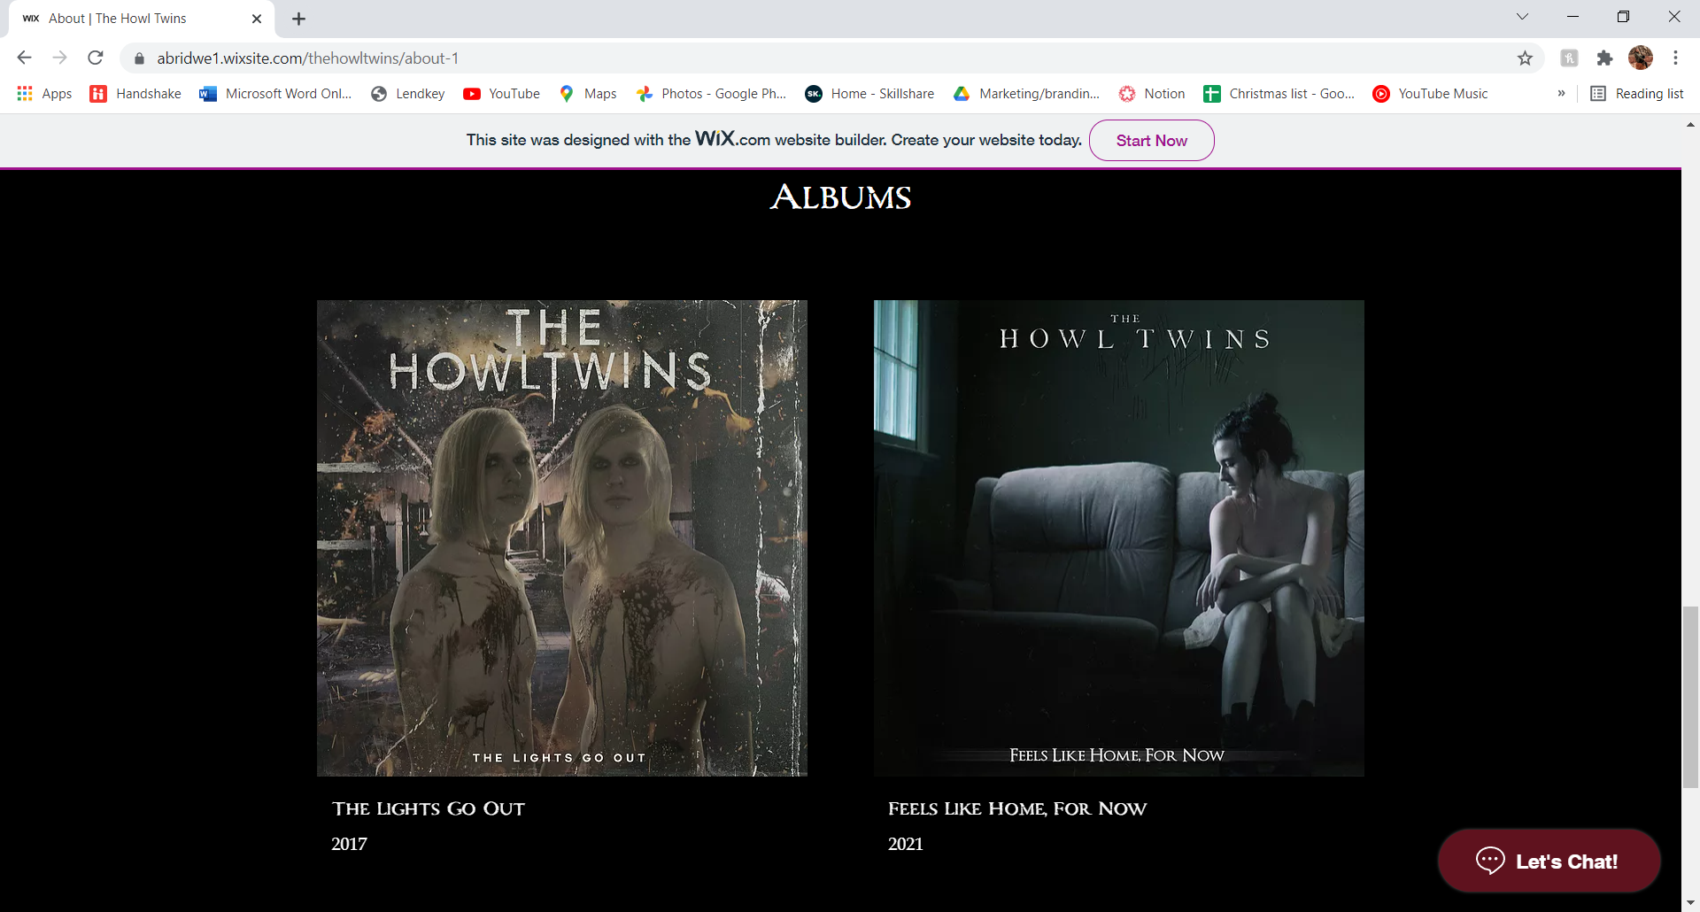The height and width of the screenshot is (912, 1700).
Task: Click the Start Now Wix button
Action: pos(1151,141)
